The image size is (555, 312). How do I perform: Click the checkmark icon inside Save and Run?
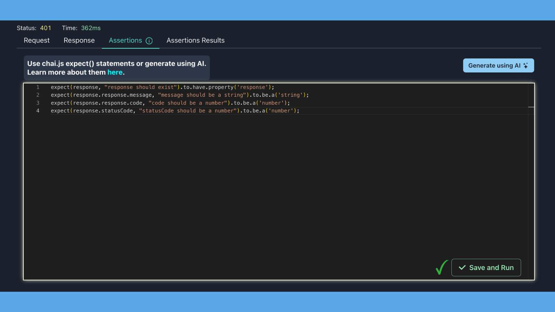(462, 268)
